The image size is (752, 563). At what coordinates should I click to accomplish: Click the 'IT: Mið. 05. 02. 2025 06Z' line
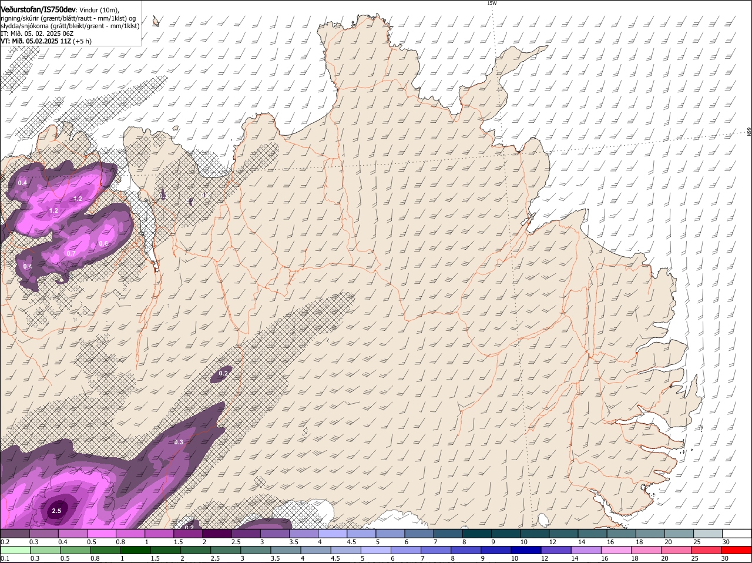[38, 33]
